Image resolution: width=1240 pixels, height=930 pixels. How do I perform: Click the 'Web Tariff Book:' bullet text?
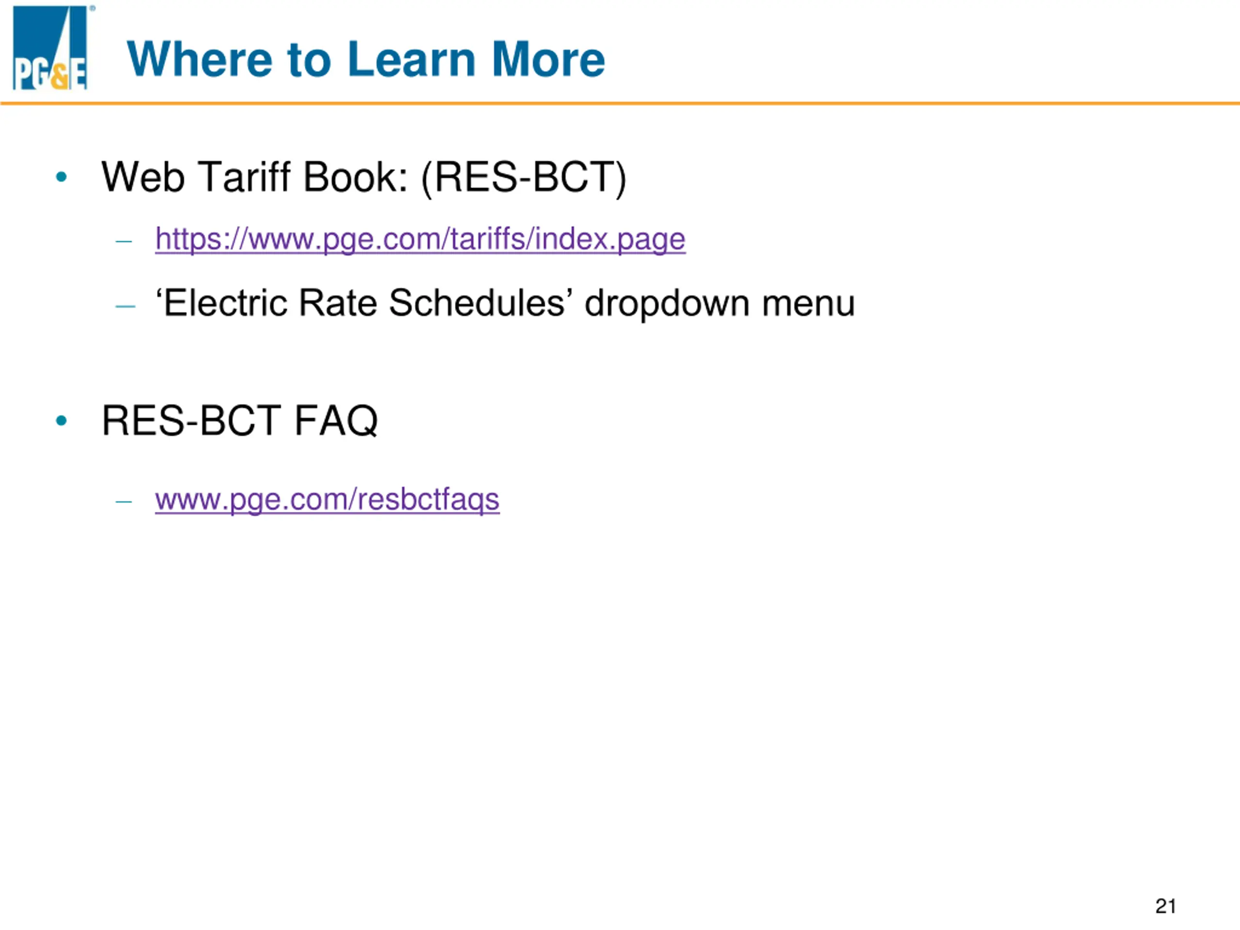tap(254, 177)
